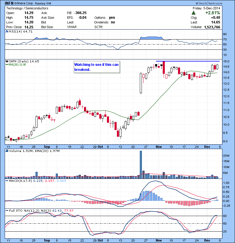Image resolution: width=235 pixels, height=243 pixels.
Task: Click the Sep label on price axis
Action: pyautogui.click(x=47, y=147)
